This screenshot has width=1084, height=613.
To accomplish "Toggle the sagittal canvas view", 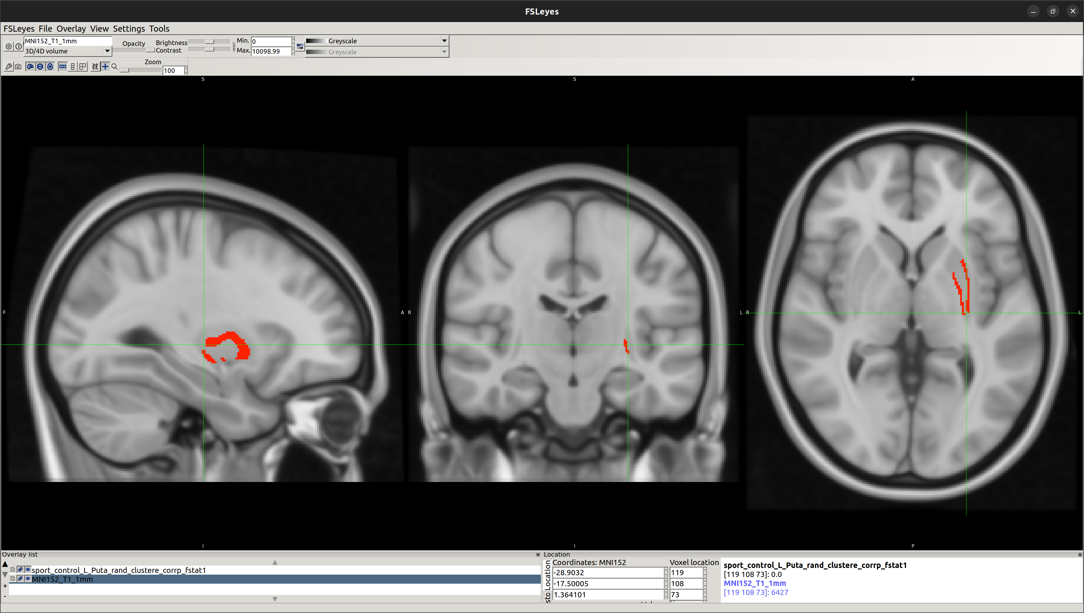I will tap(30, 67).
